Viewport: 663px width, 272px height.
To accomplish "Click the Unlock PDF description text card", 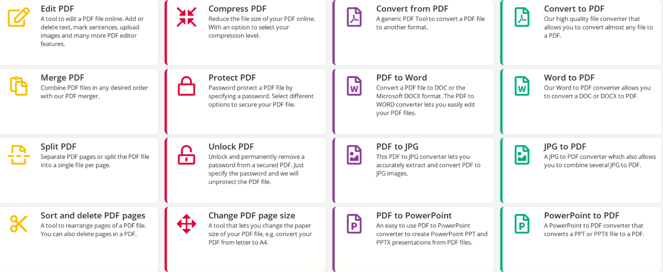I will pyautogui.click(x=257, y=169).
